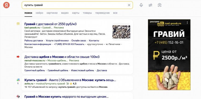The height and width of the screenshot is (99, 201).
Task: Search by image with the camera icon
Action: click(159, 5)
